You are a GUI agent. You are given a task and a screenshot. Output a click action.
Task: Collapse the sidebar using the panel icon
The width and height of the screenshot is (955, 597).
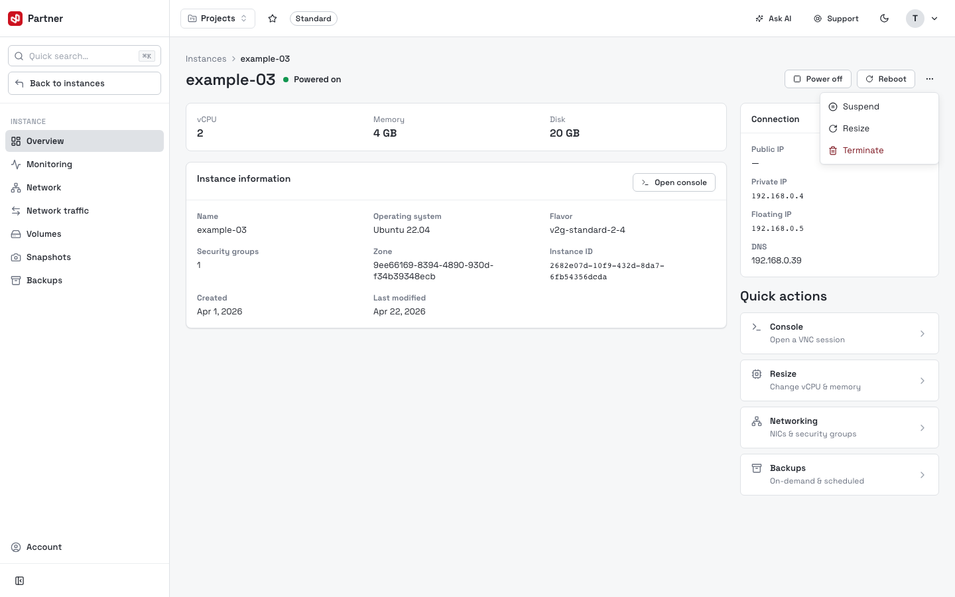(x=20, y=581)
